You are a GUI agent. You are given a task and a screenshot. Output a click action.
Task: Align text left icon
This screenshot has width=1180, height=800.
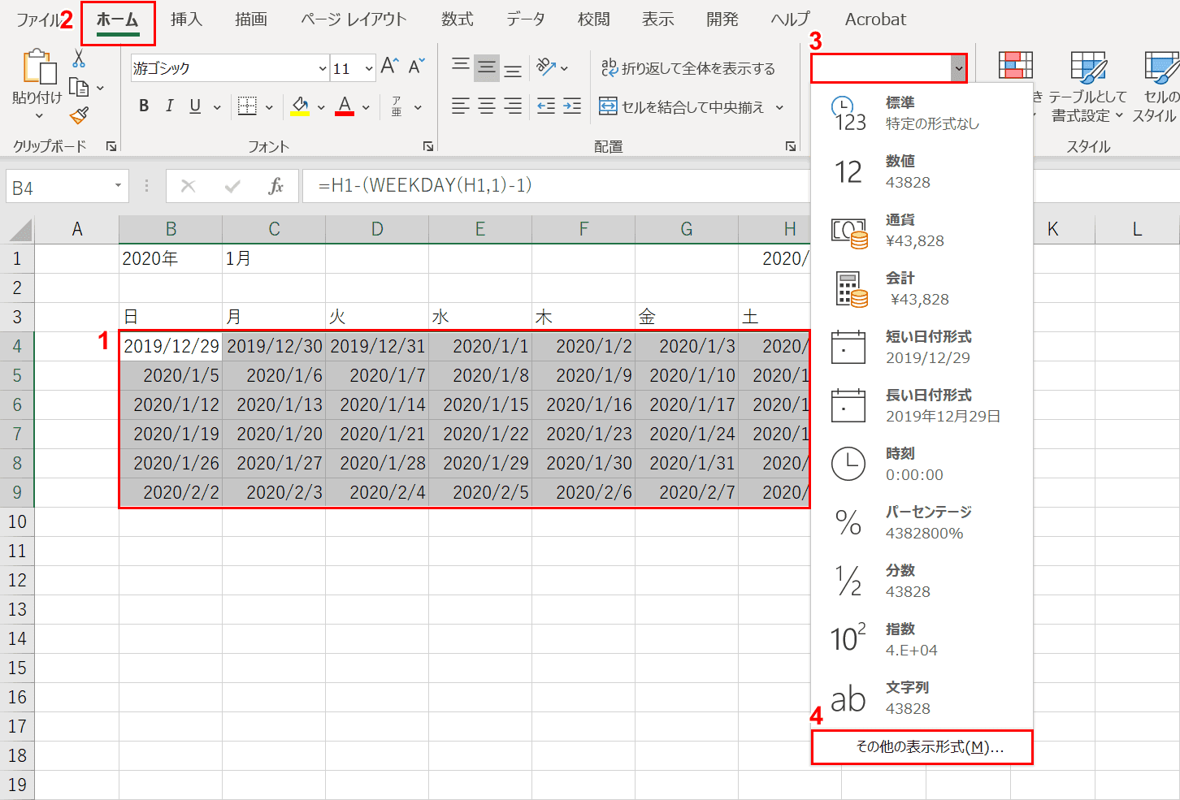461,106
